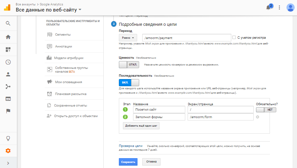This screenshot has height=168, width=297.
Task: Toggle the Ценность switch on
Action: (x=129, y=64)
